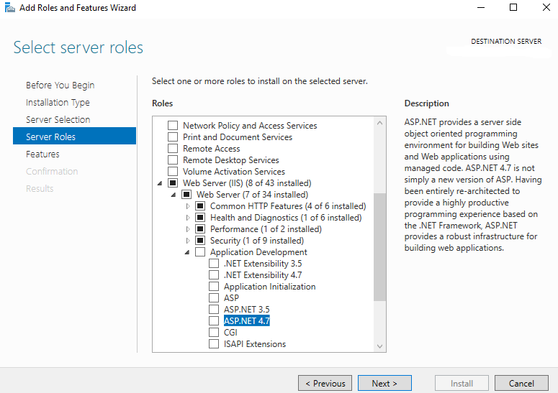Expand Common HTTP Features node
This screenshot has width=558, height=393.
tap(188, 206)
